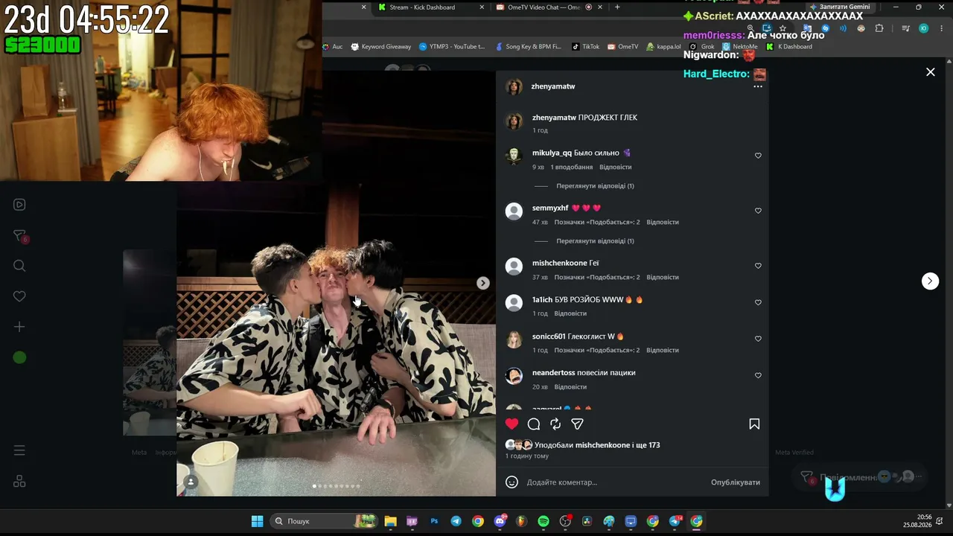Like mishchenkoone's comment
953x536 pixels.
tap(758, 266)
